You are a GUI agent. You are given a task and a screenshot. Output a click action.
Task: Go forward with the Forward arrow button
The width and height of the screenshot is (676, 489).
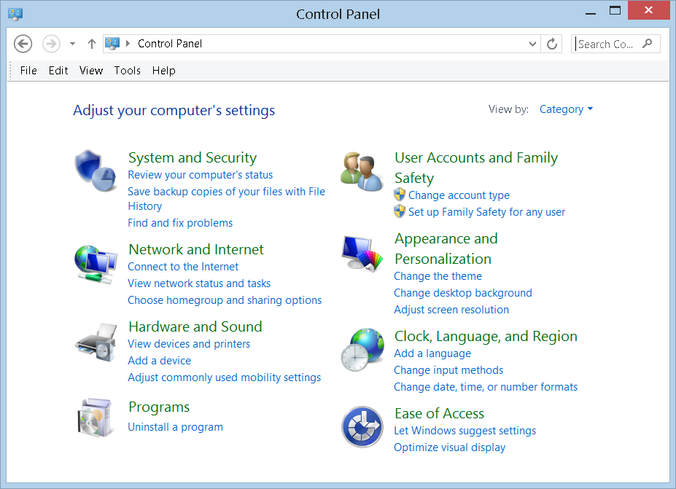51,44
